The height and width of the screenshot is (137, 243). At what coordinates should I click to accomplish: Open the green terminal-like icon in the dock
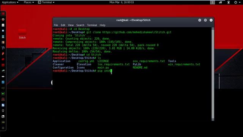click(x=3, y=94)
